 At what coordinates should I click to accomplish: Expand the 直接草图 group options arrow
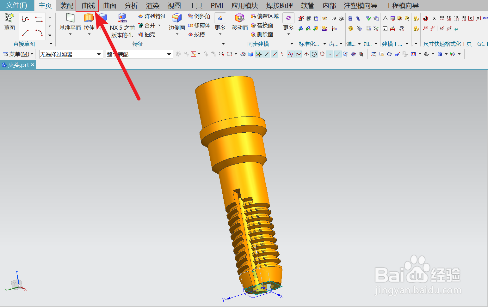[51, 44]
